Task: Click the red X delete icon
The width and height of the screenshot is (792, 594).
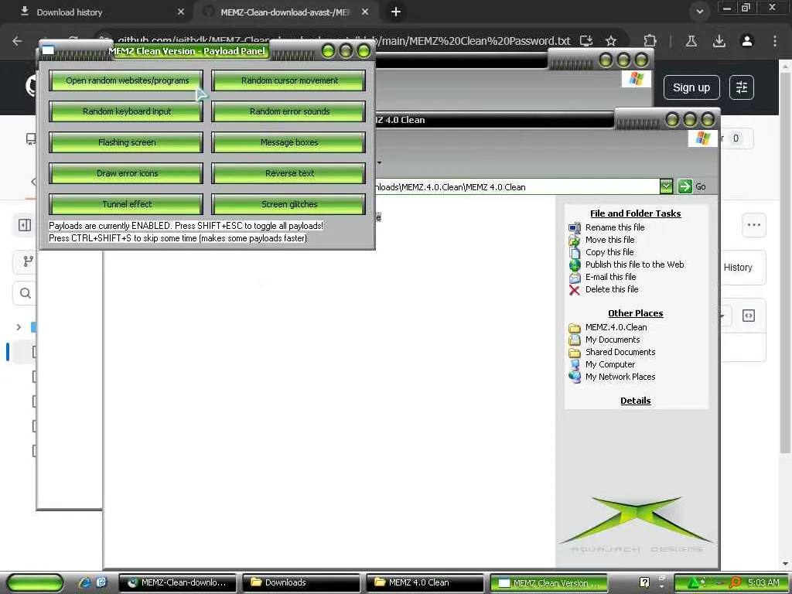Action: point(575,290)
